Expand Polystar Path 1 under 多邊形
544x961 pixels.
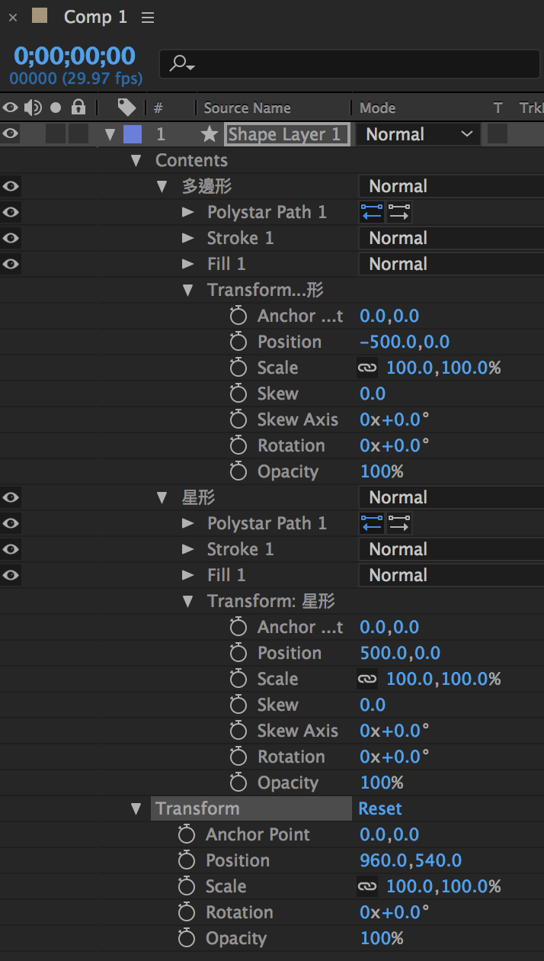[188, 212]
